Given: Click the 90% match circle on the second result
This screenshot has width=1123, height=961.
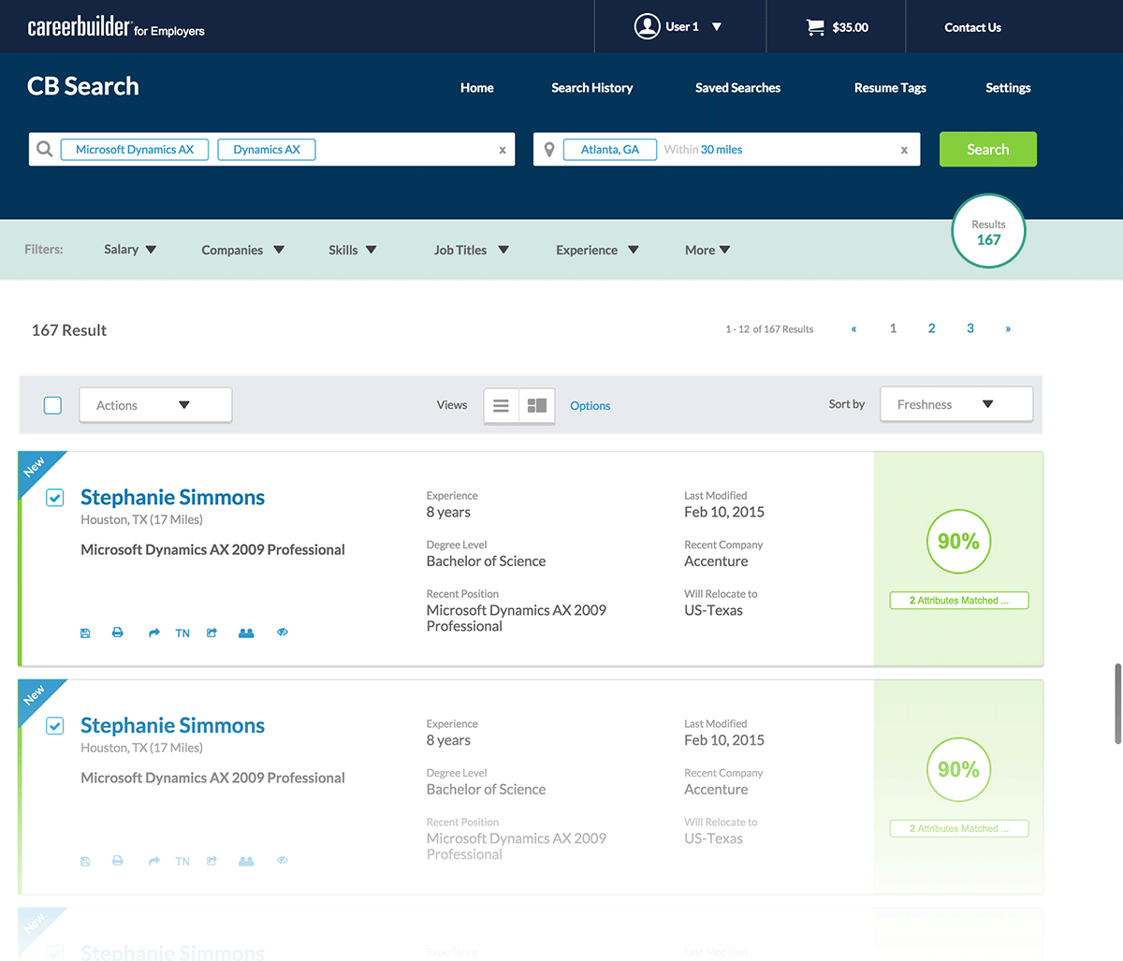Looking at the screenshot, I should tap(958, 770).
